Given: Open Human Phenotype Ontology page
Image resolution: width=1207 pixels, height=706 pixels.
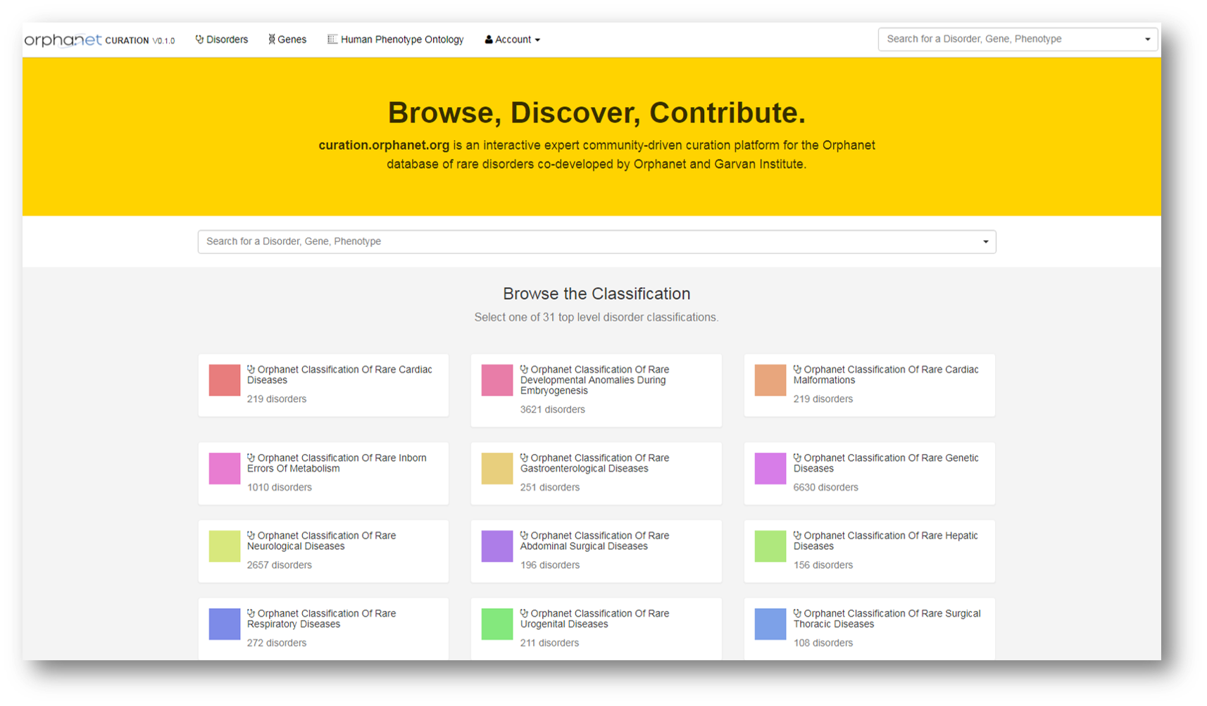Looking at the screenshot, I should (x=396, y=39).
